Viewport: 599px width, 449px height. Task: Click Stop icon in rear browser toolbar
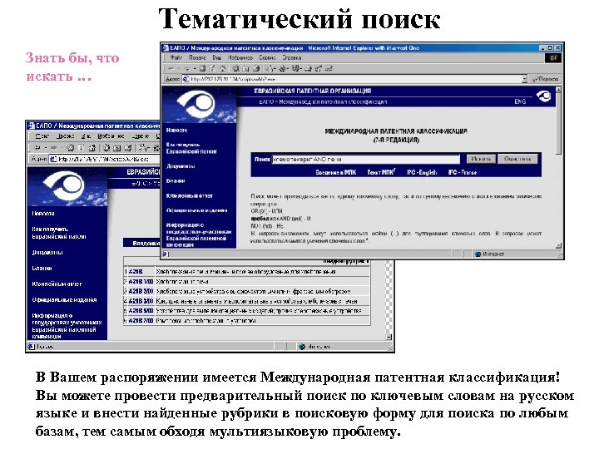[x=71, y=147]
